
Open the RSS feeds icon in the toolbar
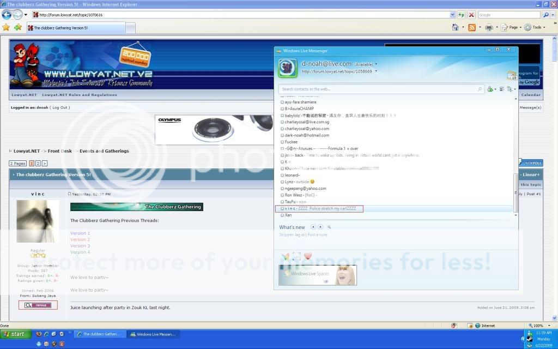[x=472, y=27]
